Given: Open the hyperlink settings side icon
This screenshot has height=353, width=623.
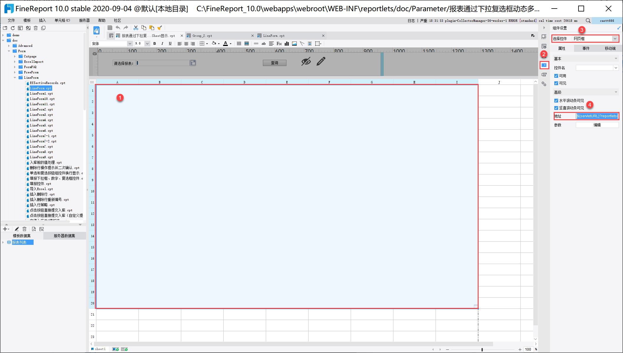Looking at the screenshot, I should pos(544,84).
